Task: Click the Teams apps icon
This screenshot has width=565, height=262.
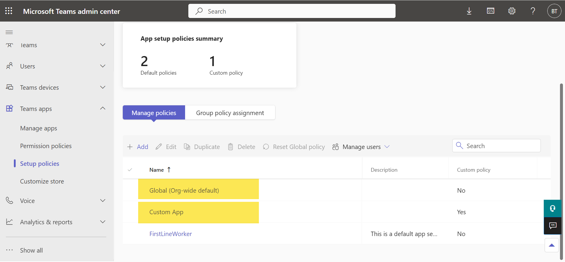Action: 9,108
